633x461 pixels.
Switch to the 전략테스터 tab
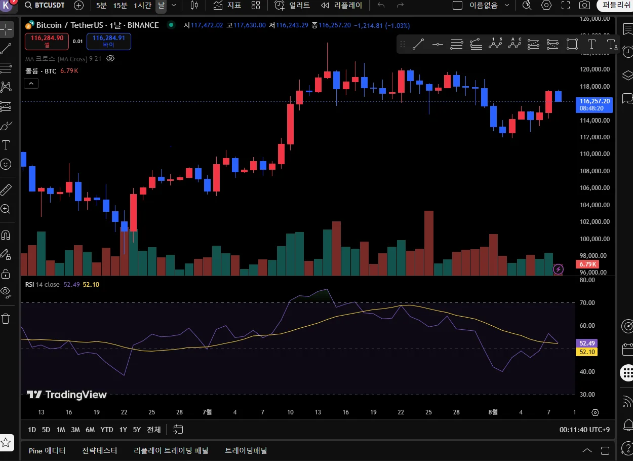[99, 450]
